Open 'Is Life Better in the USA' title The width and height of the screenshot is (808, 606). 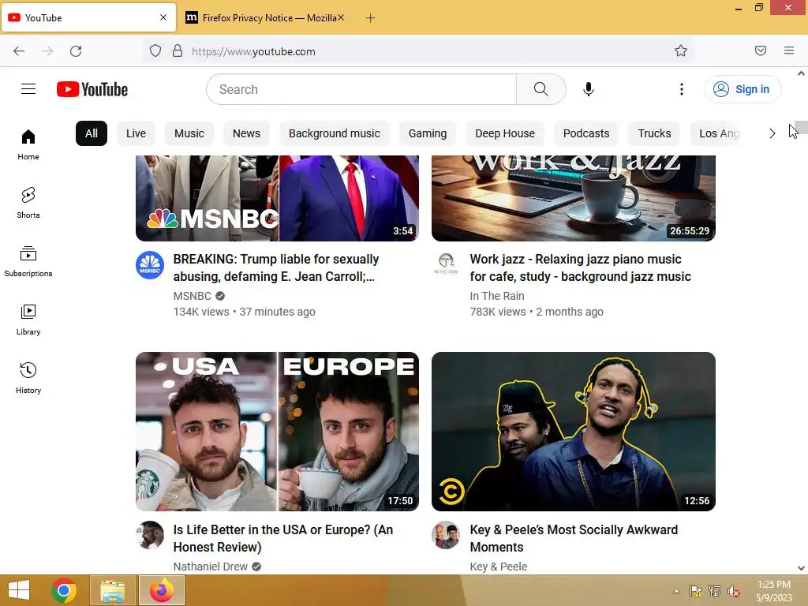(283, 538)
